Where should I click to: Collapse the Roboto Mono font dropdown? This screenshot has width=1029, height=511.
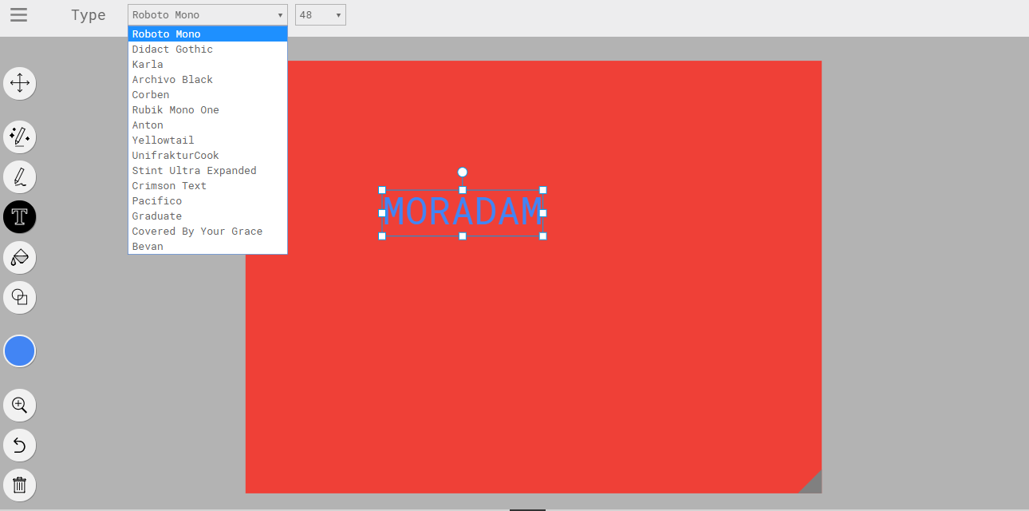pyautogui.click(x=207, y=15)
